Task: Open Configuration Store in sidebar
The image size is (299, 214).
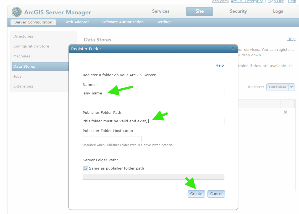Action: (x=31, y=46)
